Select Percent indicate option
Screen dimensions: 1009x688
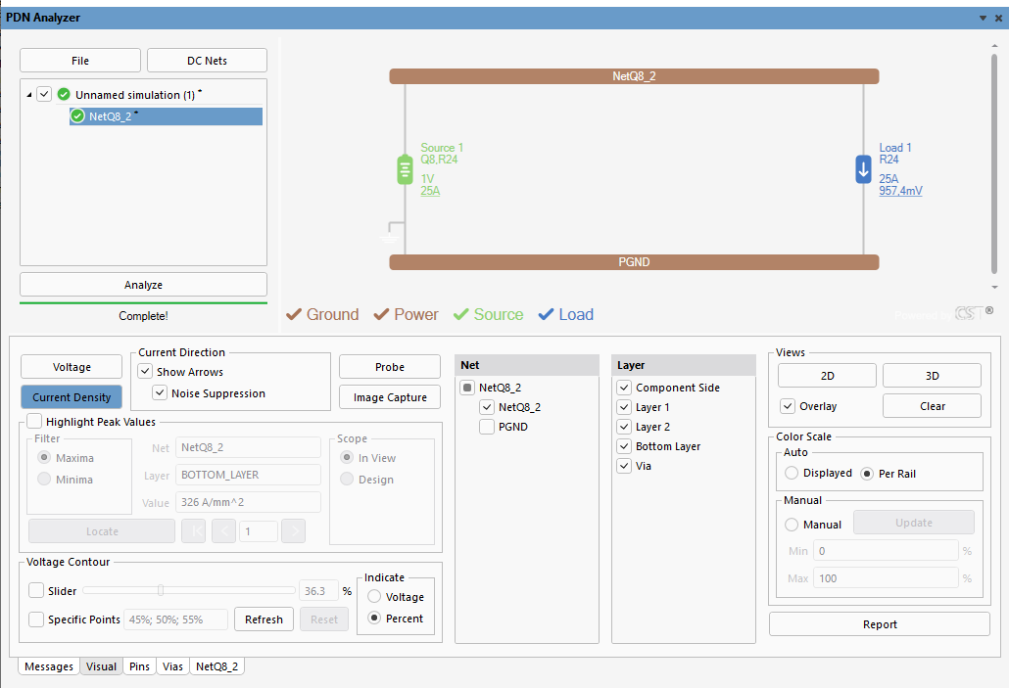click(374, 618)
